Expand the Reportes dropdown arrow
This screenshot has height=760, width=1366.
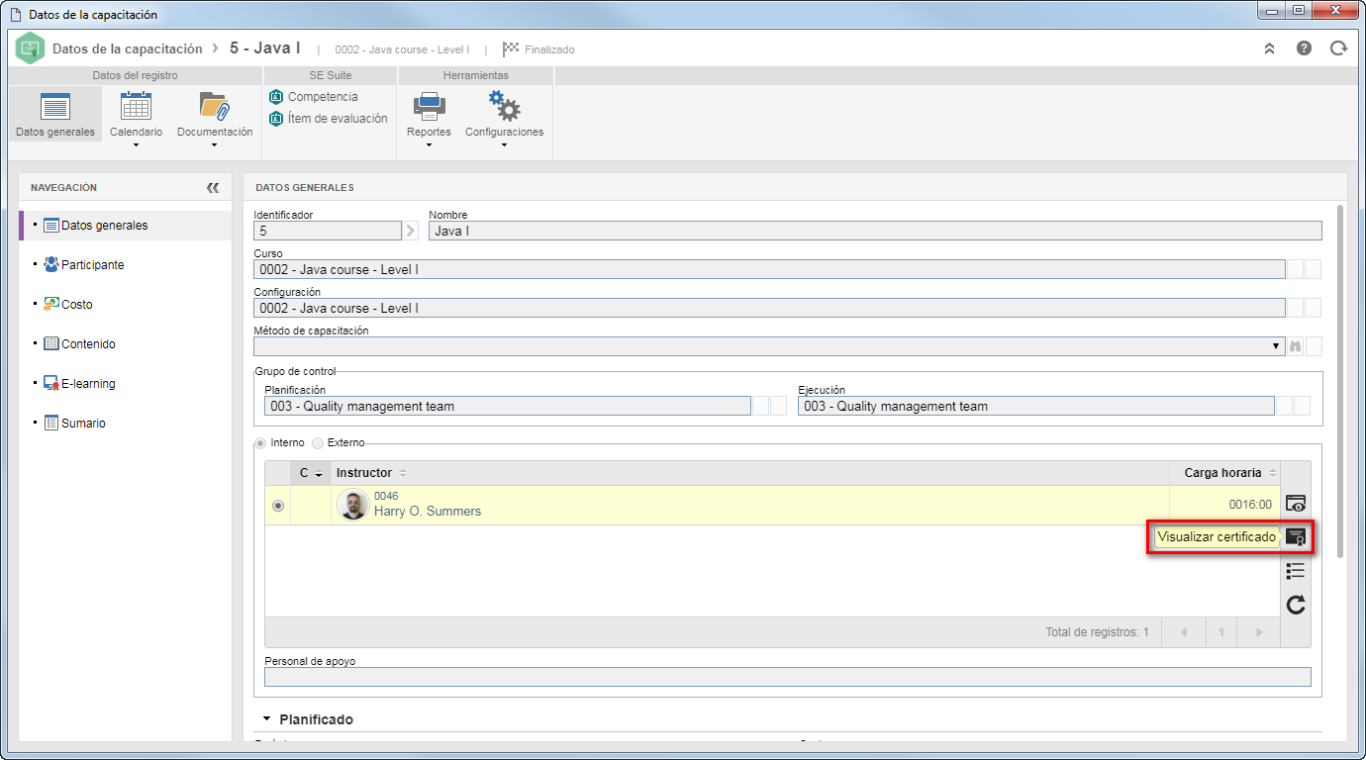tap(429, 145)
